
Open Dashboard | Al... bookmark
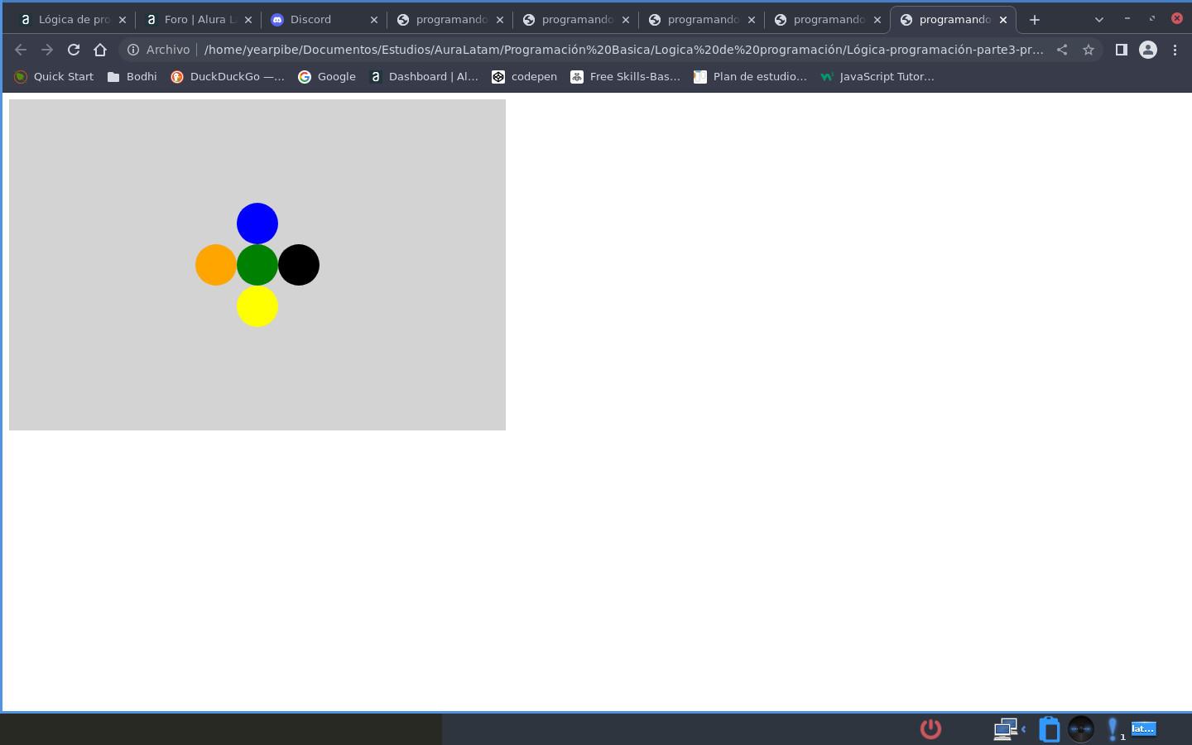tap(424, 76)
